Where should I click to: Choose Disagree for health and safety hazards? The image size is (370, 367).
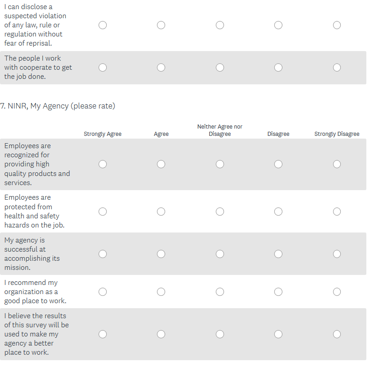(x=278, y=212)
